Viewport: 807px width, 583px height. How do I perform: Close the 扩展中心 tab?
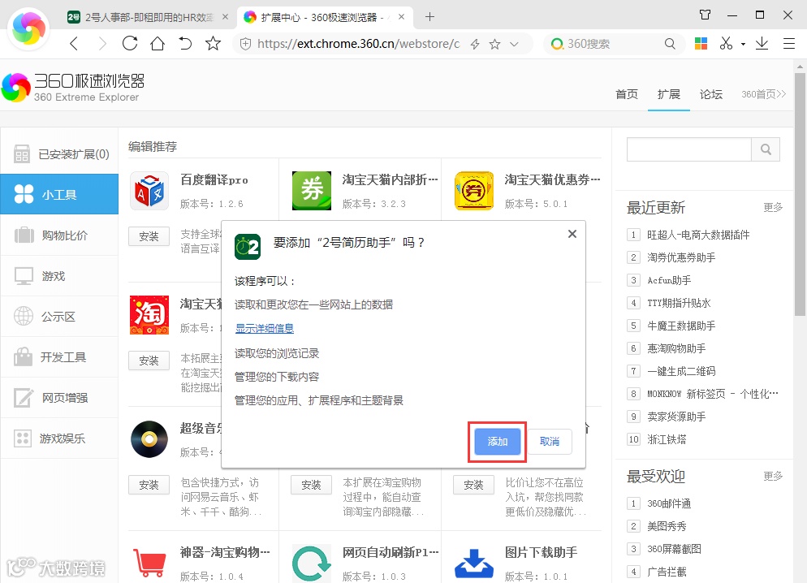coord(401,17)
